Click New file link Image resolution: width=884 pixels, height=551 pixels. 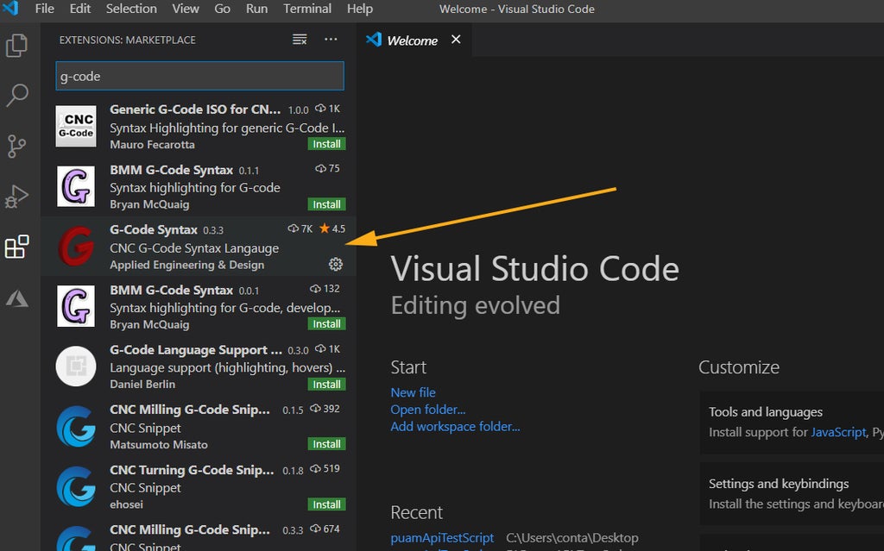[414, 392]
